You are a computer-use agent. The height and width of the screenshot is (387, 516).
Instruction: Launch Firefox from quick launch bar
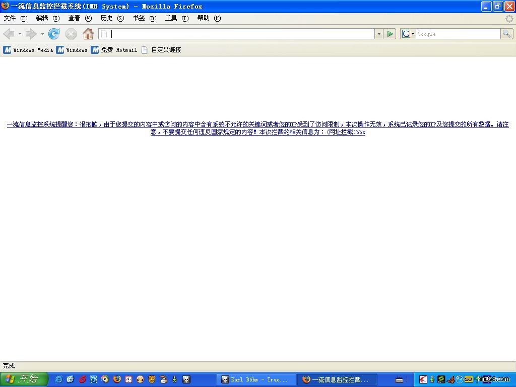[117, 379]
